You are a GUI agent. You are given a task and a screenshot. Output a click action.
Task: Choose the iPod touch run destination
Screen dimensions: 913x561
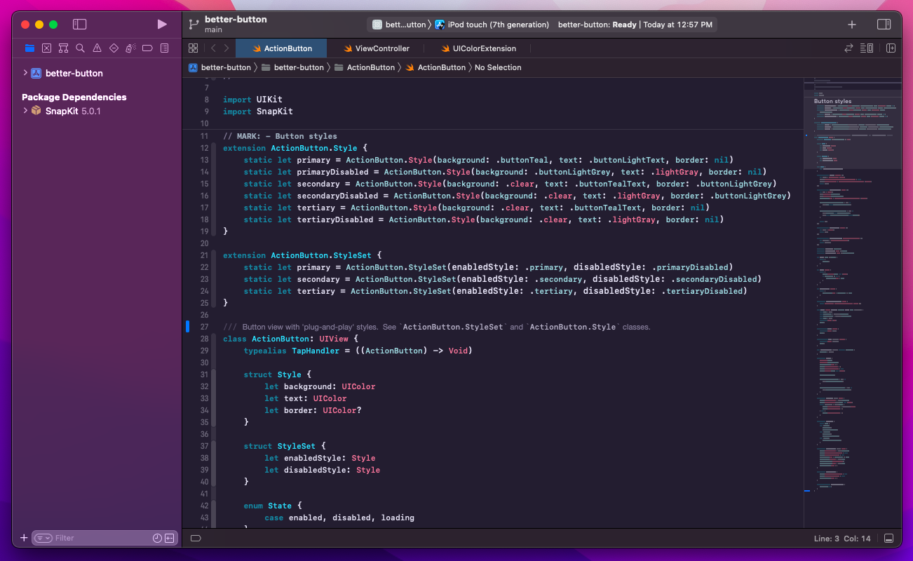pyautogui.click(x=492, y=25)
